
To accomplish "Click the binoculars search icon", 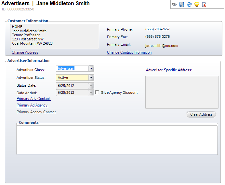I will (175, 5).
